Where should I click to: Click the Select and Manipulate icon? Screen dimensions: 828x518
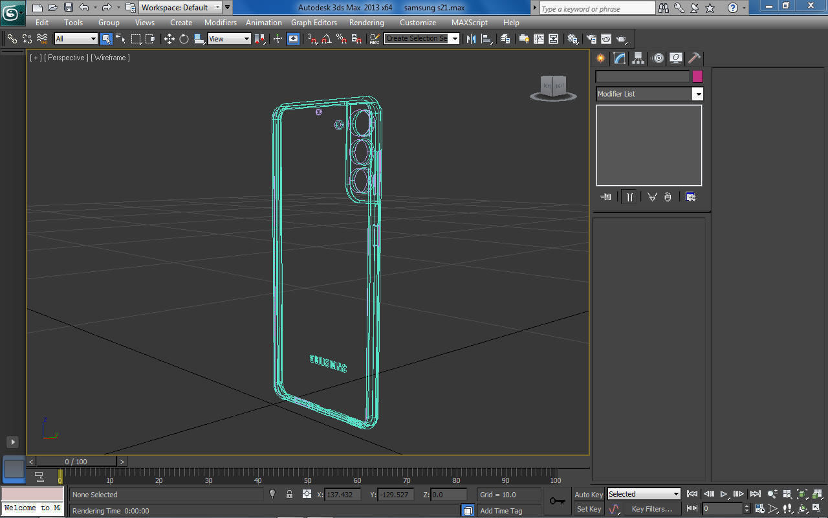pyautogui.click(x=278, y=39)
